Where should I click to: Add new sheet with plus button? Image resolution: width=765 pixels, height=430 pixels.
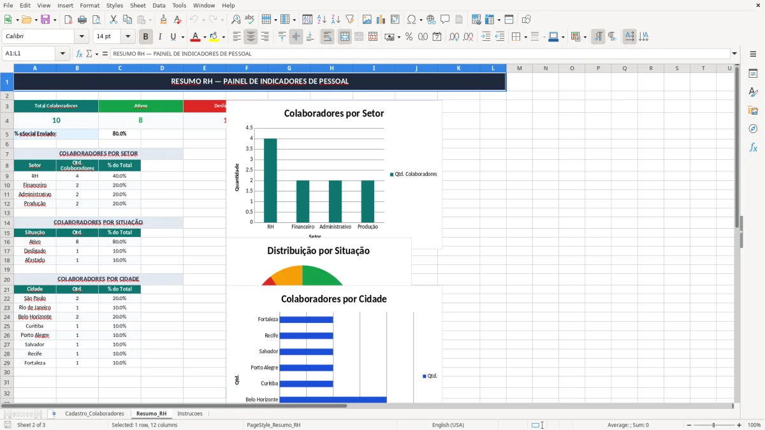click(x=54, y=414)
